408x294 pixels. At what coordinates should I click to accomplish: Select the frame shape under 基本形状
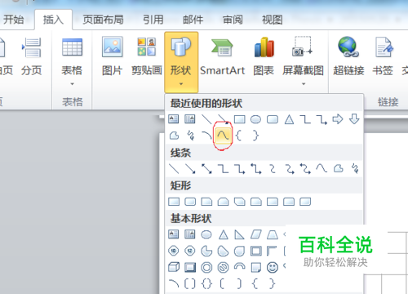click(x=256, y=251)
